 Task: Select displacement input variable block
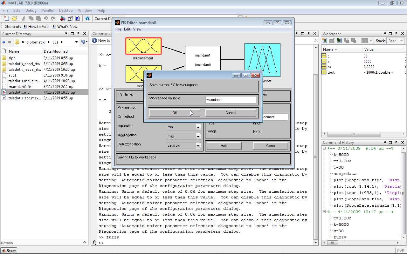143,46
